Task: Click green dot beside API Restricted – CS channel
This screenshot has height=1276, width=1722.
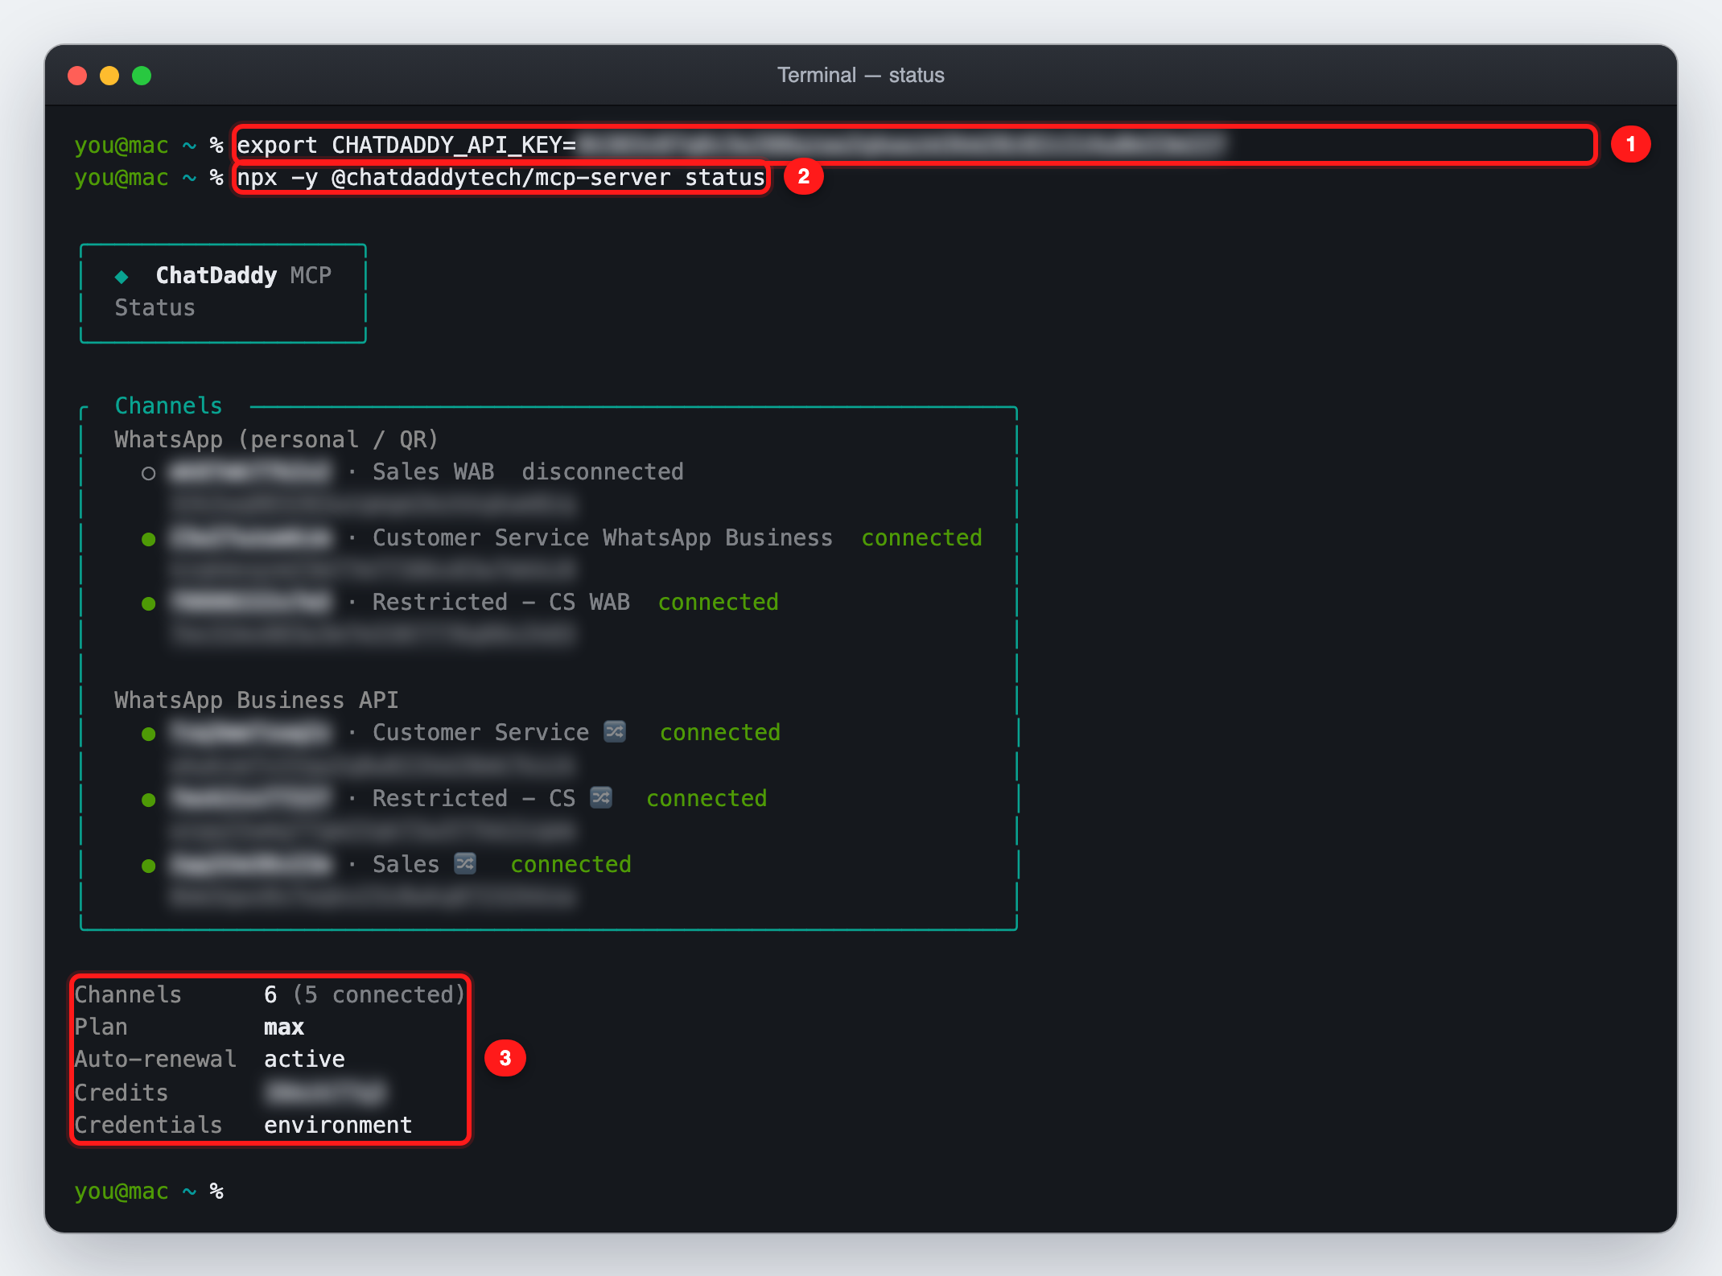Action: (x=148, y=800)
